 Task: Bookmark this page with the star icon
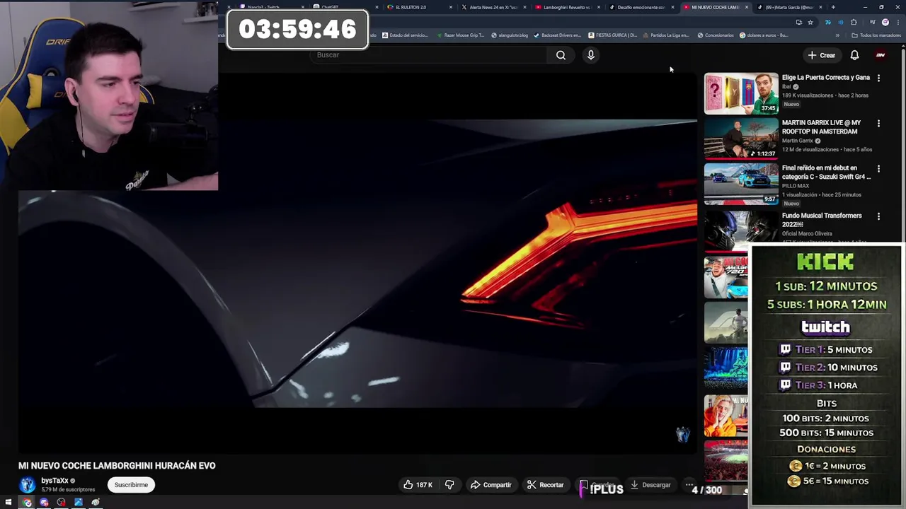(810, 22)
